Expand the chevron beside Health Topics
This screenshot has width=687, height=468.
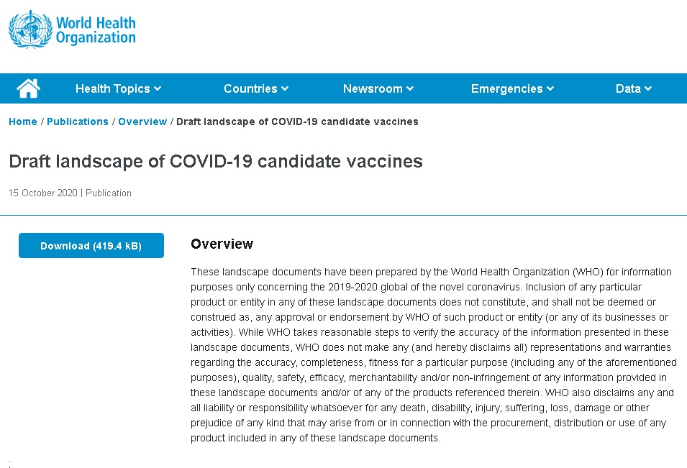pyautogui.click(x=158, y=89)
